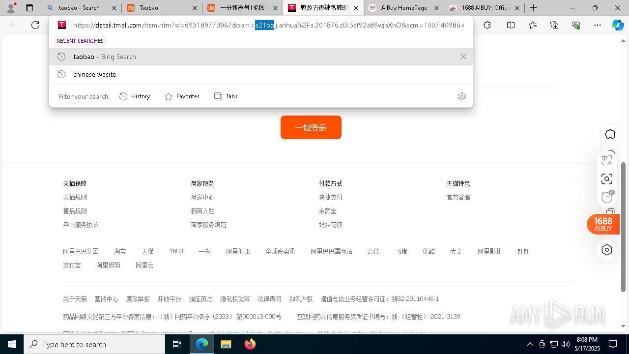Open the Extensions puzzle icon

click(x=487, y=25)
